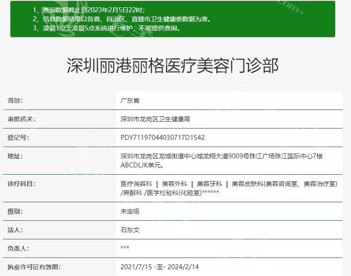Click the 负责人 label
Image resolution: width=351 pixels, height=276 pixels.
coord(18,248)
